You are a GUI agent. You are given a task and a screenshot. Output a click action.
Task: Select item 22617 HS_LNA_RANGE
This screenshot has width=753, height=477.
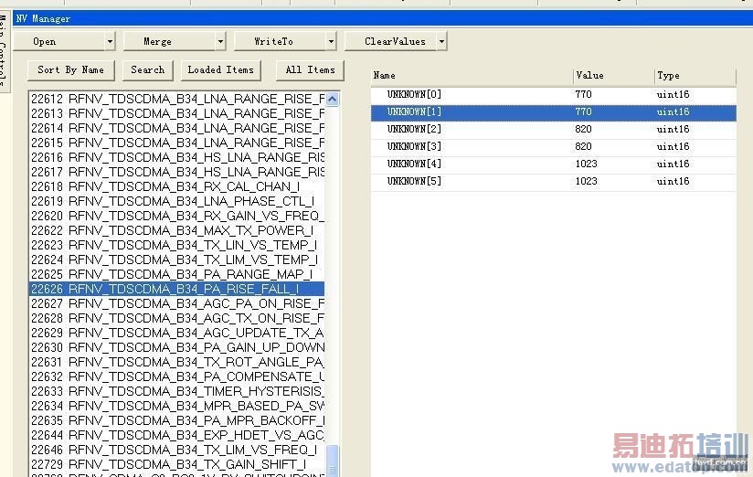pos(177,172)
